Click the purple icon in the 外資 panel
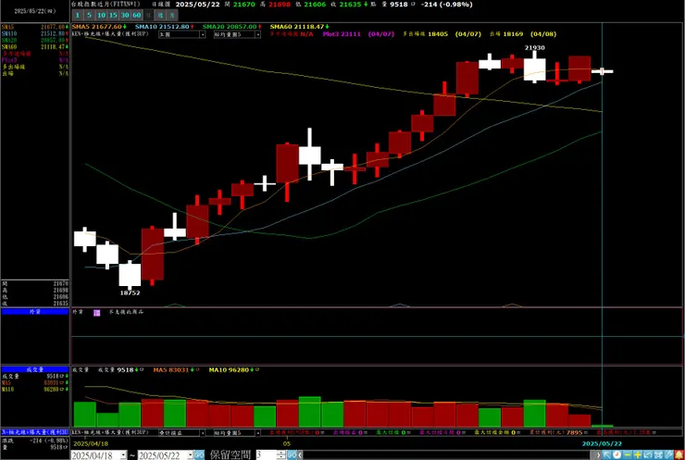Viewport: 685px width, 460px height. point(97,312)
